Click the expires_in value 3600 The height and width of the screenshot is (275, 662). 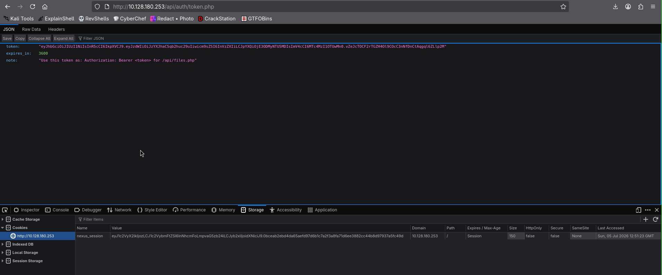coord(43,53)
